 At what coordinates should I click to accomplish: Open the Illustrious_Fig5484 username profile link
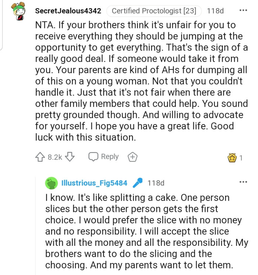tap(94, 183)
